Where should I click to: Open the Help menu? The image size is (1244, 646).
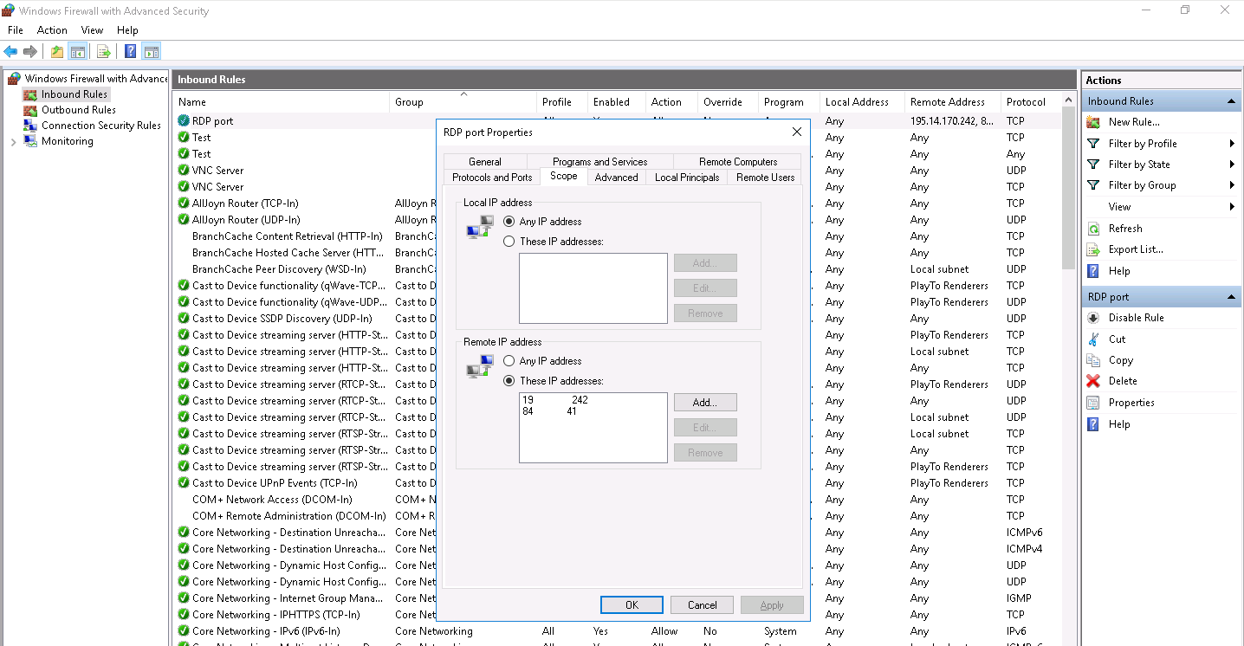(x=127, y=30)
